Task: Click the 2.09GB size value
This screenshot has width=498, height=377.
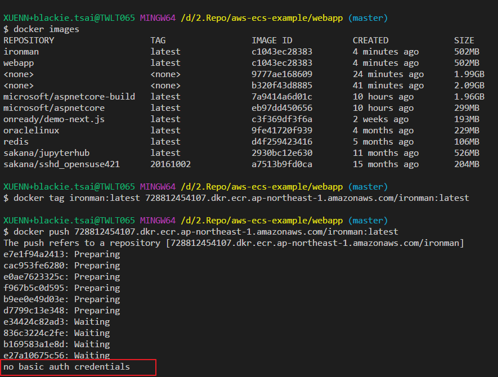Action: click(469, 86)
